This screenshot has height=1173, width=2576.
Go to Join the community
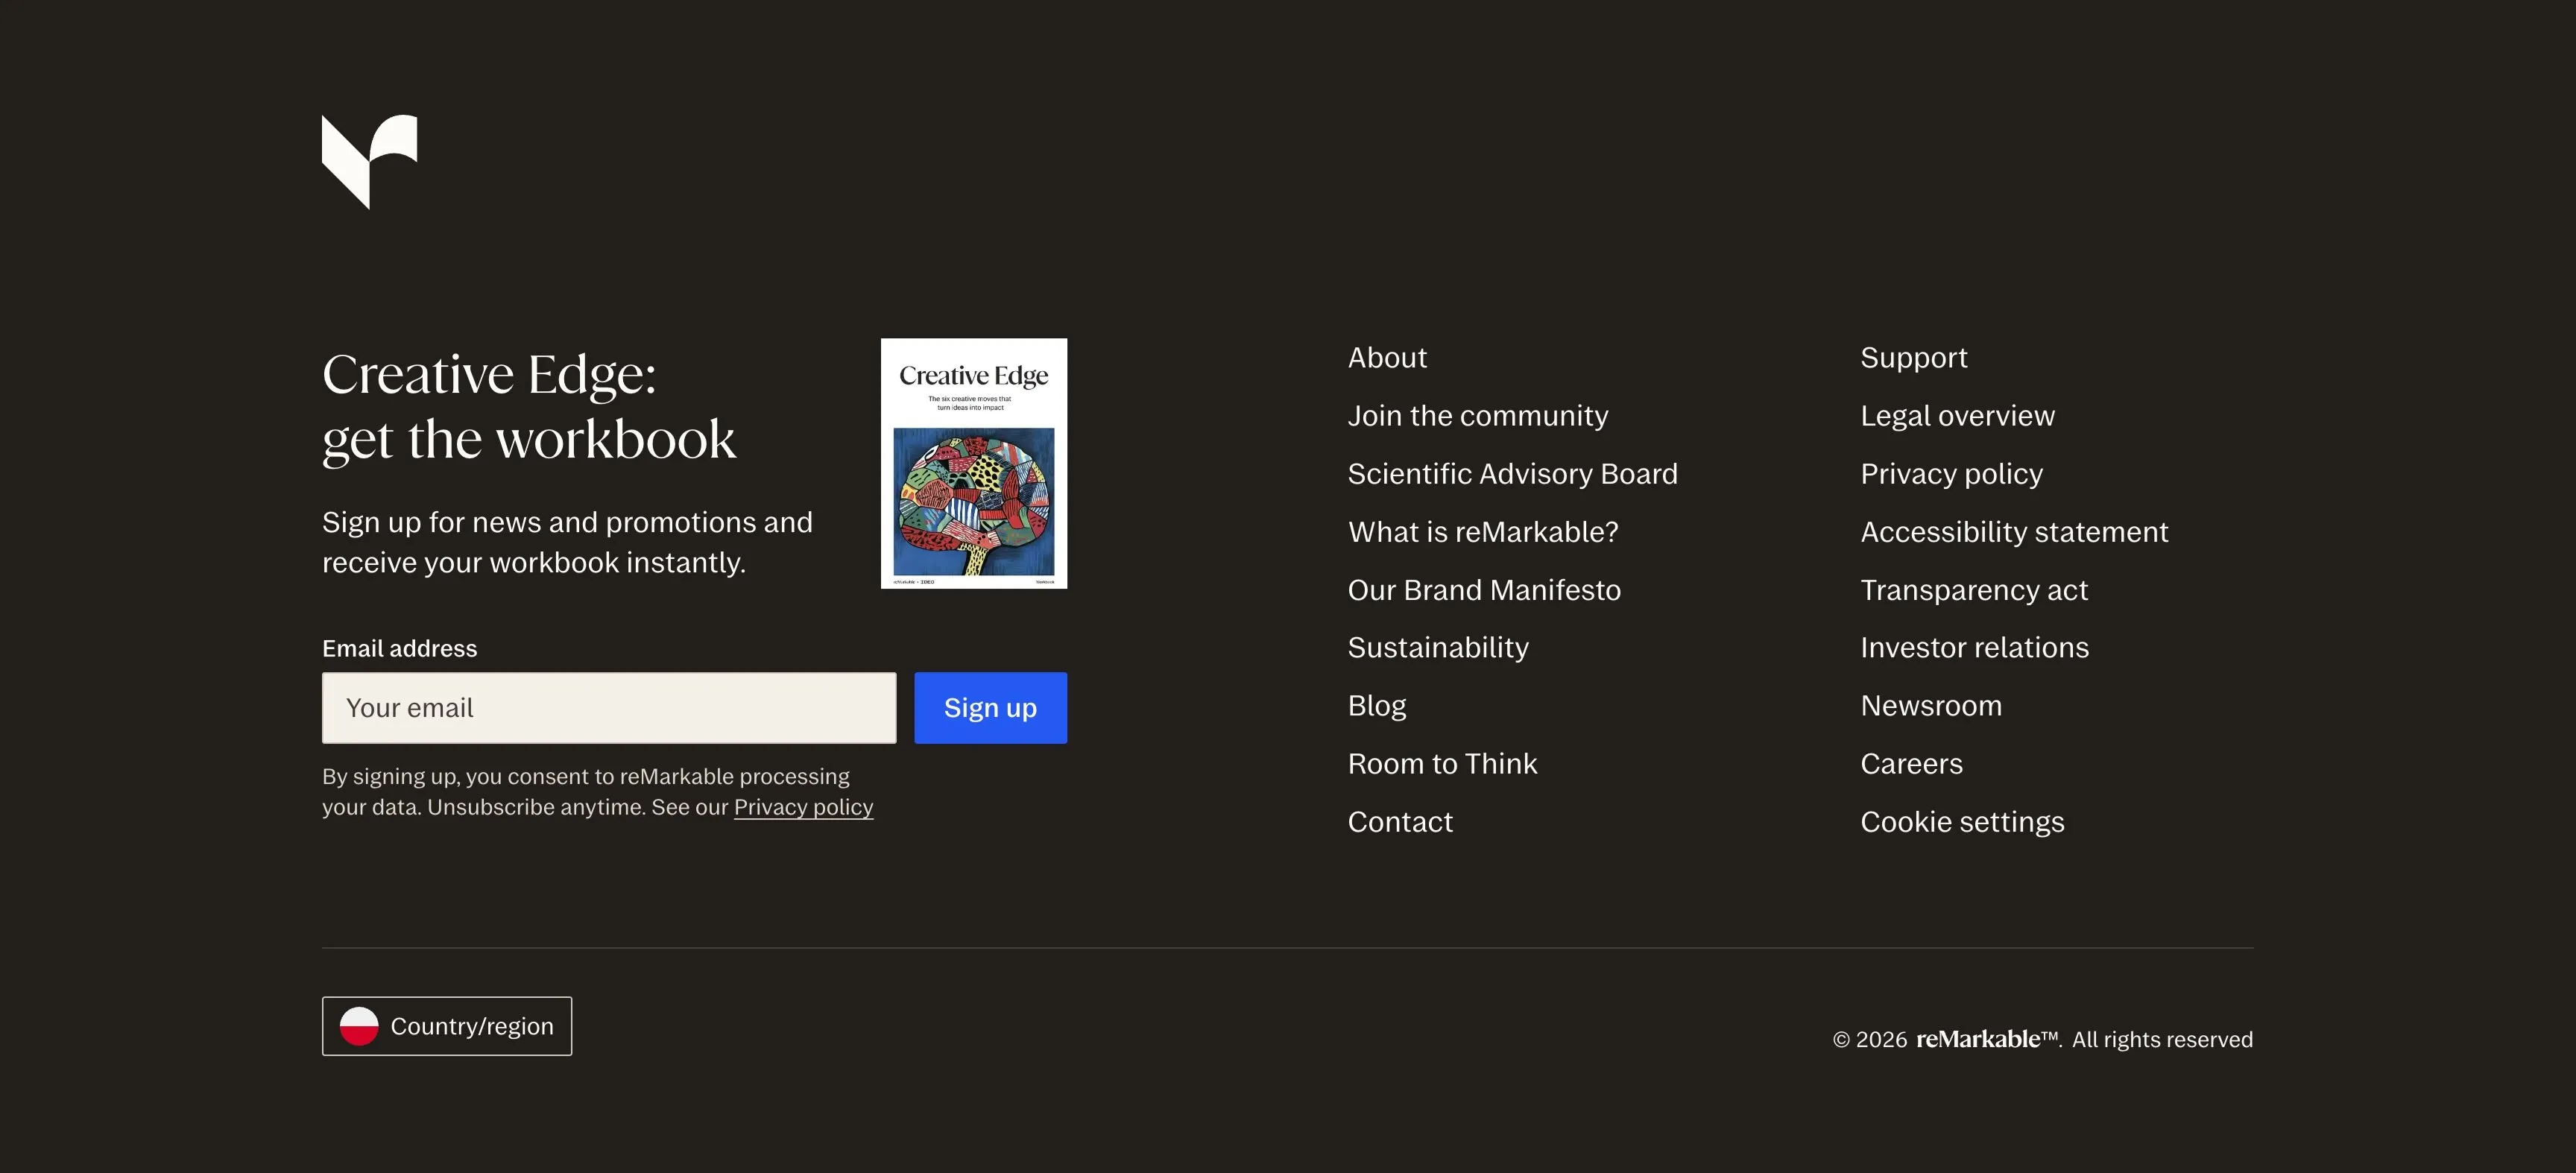point(1478,416)
